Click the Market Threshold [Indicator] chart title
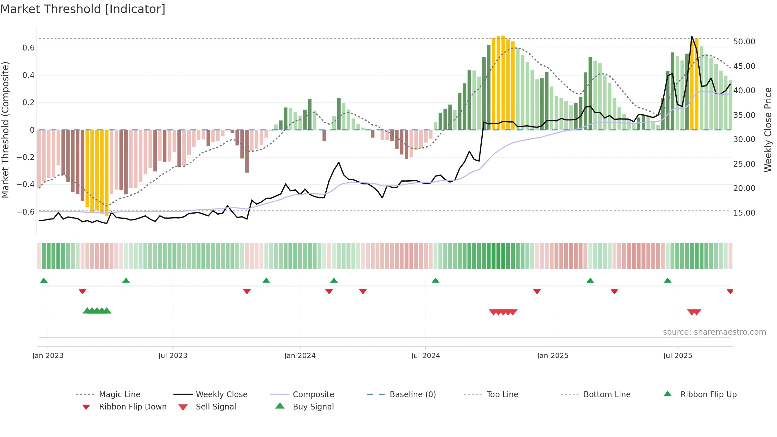Screen dimensions: 777x437 coord(83,9)
